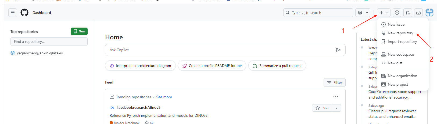Viewport: 437px width, 124px height.
Task: Click the search bar Type / to search
Action: click(318, 13)
